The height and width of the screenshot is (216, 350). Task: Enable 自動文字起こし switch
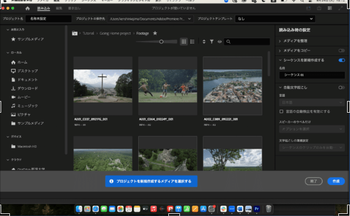click(x=342, y=87)
